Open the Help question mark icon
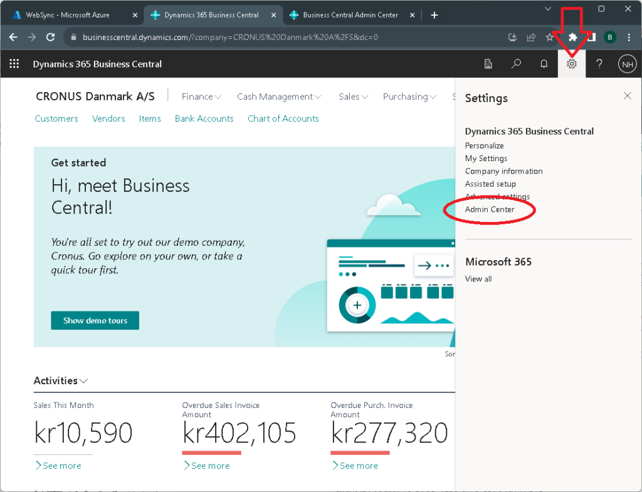642x492 pixels. point(599,63)
